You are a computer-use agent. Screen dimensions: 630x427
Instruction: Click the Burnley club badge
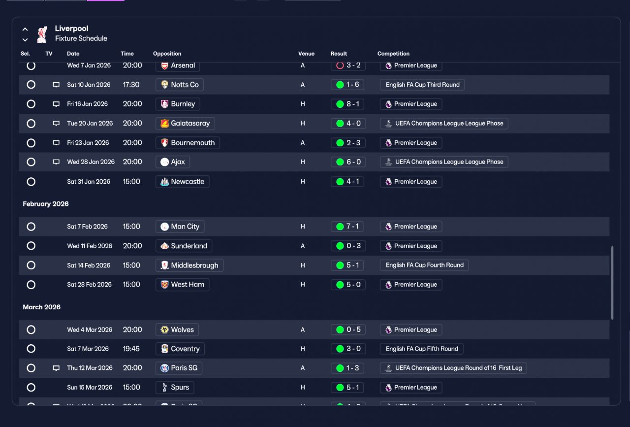pos(164,104)
